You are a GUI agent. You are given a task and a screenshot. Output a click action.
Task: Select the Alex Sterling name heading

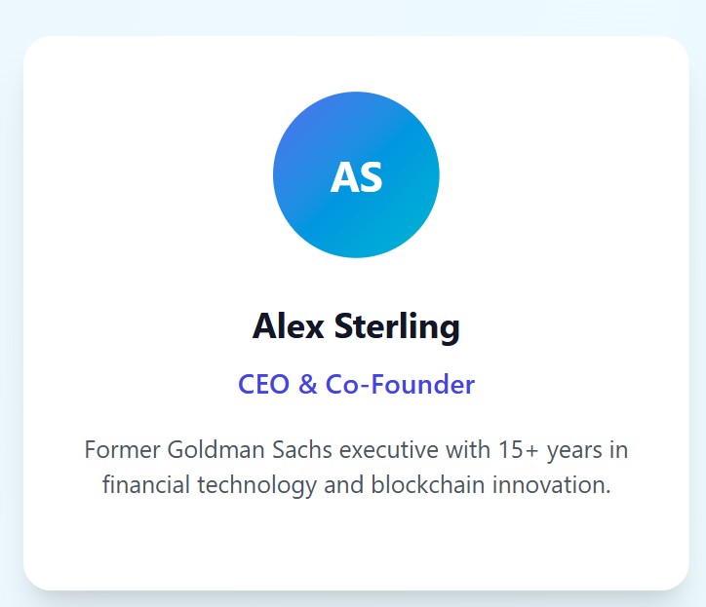pyautogui.click(x=356, y=326)
